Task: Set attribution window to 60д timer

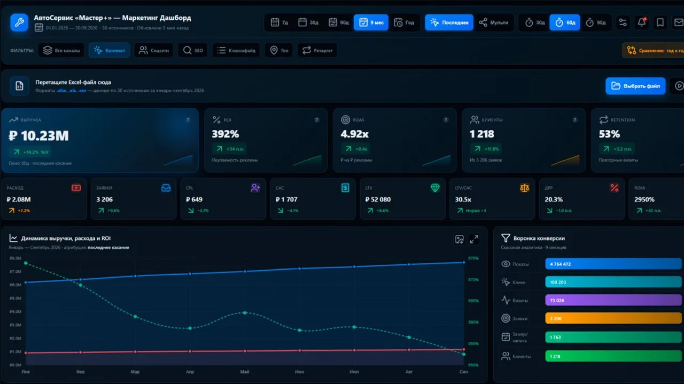Action: tap(565, 22)
